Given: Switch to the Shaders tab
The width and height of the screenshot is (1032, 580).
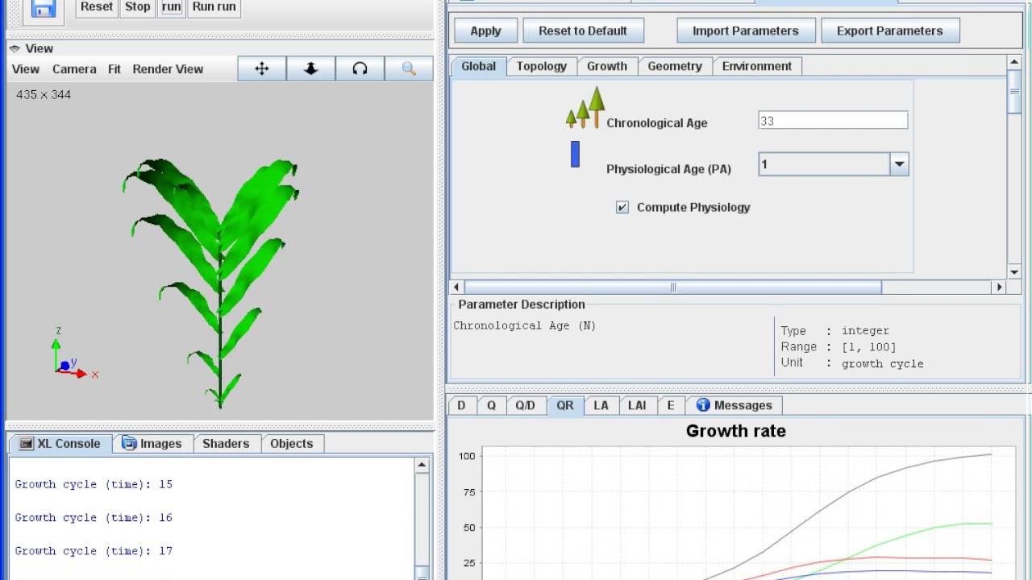Looking at the screenshot, I should point(226,444).
